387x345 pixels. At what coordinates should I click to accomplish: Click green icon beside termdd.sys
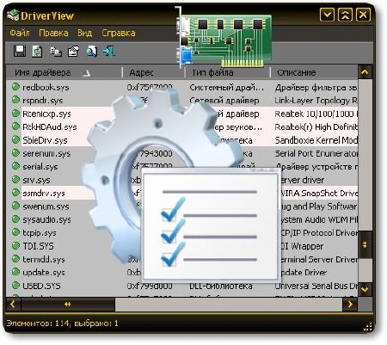(15, 259)
